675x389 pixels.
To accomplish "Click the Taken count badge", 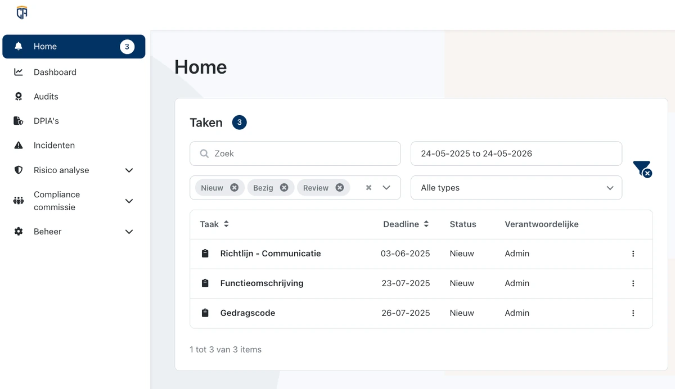I will (x=239, y=122).
